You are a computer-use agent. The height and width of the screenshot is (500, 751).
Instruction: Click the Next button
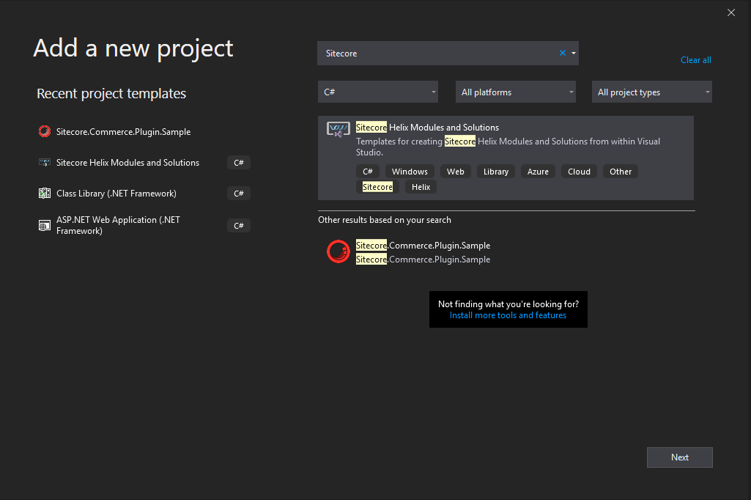coord(680,457)
